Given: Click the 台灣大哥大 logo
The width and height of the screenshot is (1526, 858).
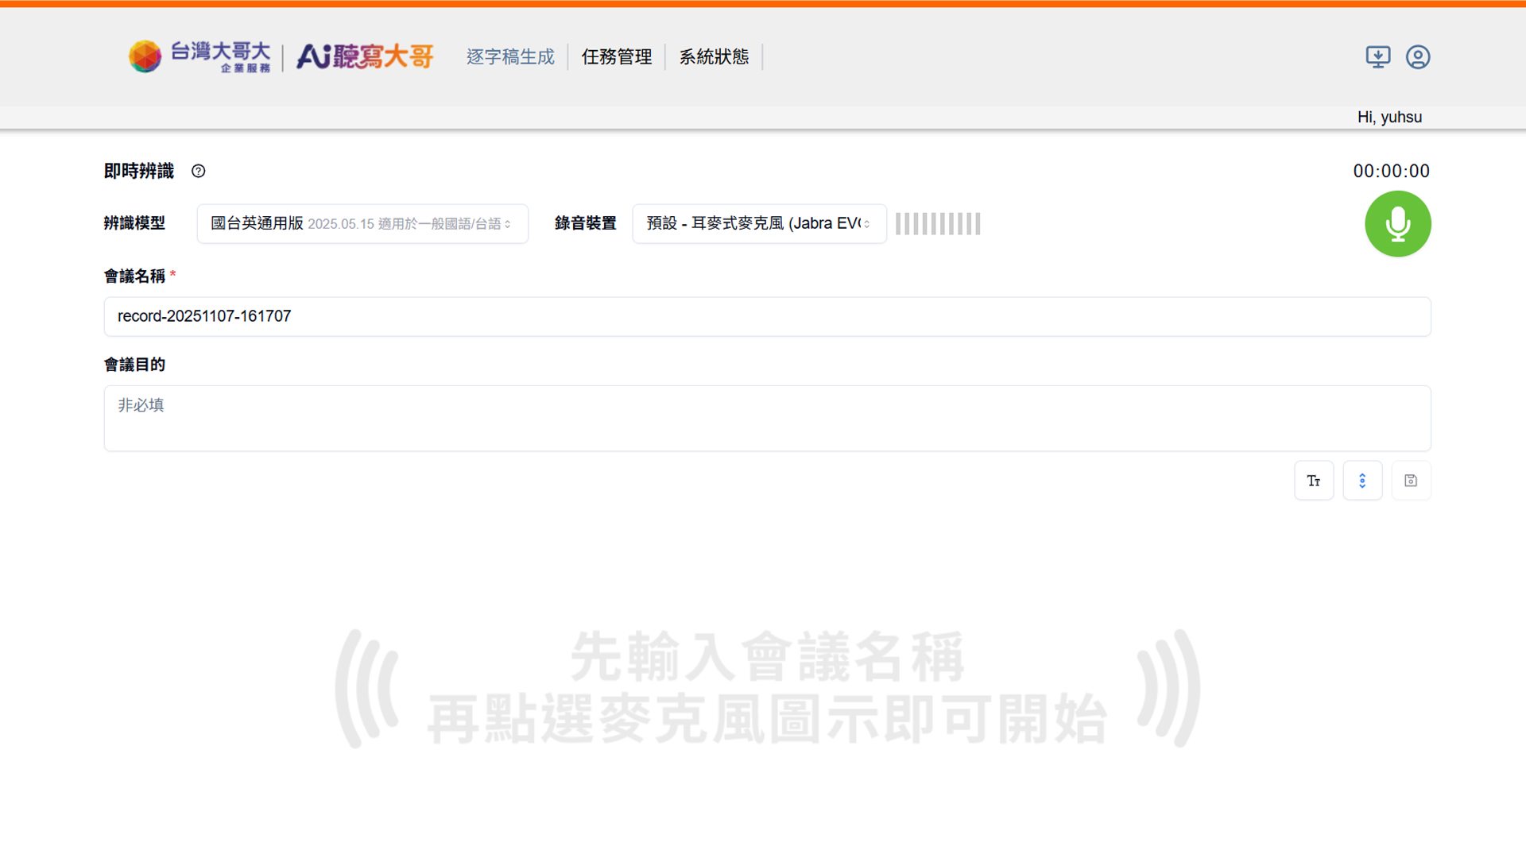Looking at the screenshot, I should click(200, 56).
